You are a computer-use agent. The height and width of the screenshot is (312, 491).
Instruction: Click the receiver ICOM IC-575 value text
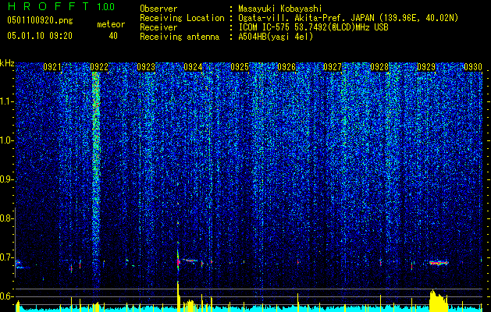pyautogui.click(x=313, y=27)
